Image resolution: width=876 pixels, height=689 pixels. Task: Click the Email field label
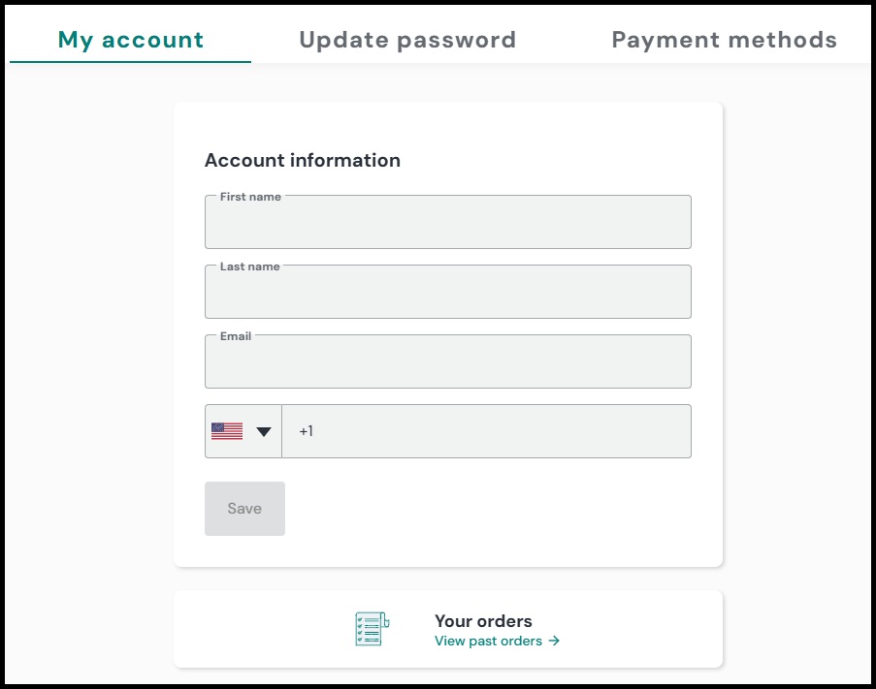(235, 335)
